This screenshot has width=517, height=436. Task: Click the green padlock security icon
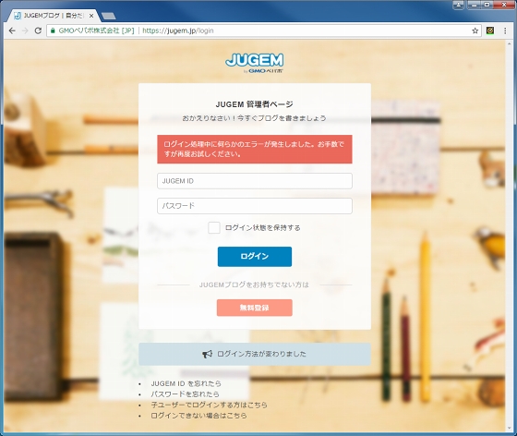click(53, 30)
